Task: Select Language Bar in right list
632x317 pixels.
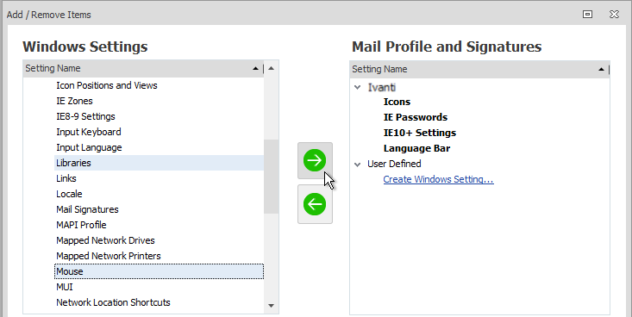Action: click(416, 148)
